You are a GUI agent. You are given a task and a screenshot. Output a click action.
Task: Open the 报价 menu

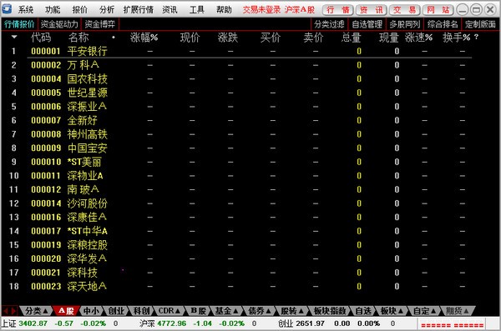80,9
